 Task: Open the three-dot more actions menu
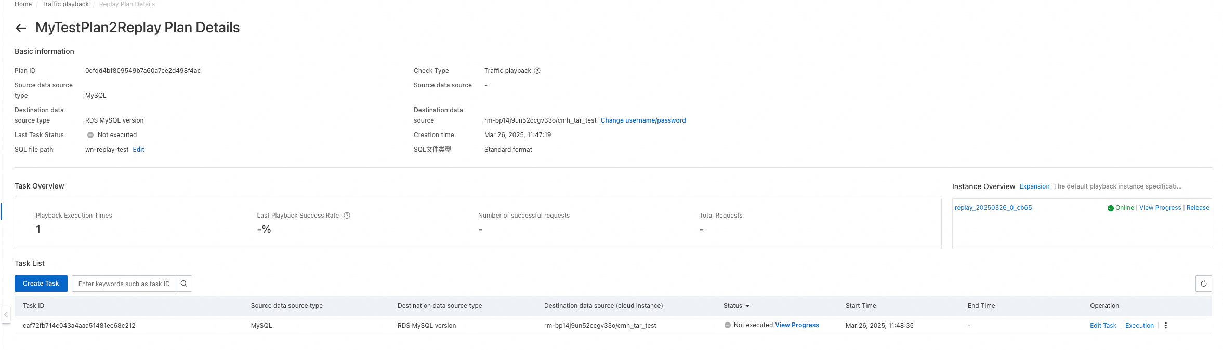coord(1166,326)
